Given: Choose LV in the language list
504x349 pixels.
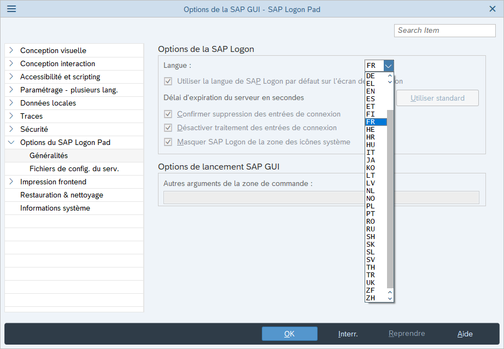Looking at the screenshot, I should click(376, 183).
